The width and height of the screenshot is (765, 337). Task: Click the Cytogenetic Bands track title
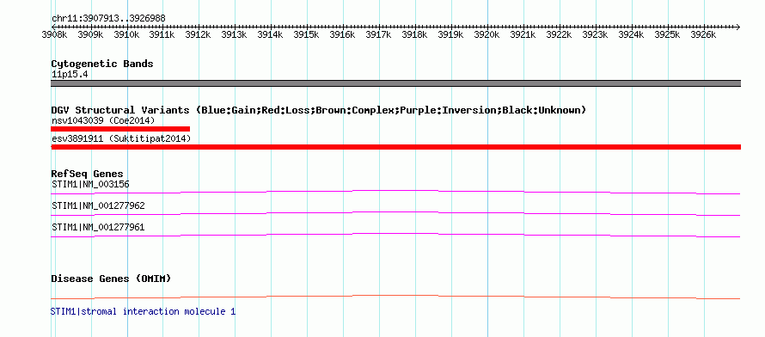(x=102, y=64)
